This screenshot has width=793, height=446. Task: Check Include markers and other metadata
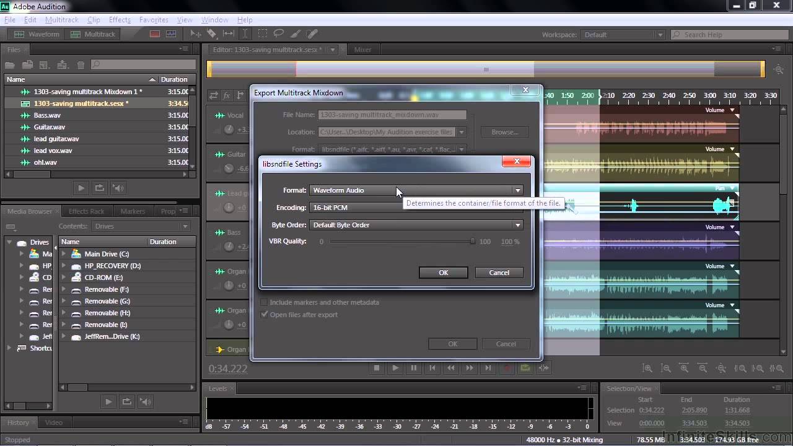[265, 302]
